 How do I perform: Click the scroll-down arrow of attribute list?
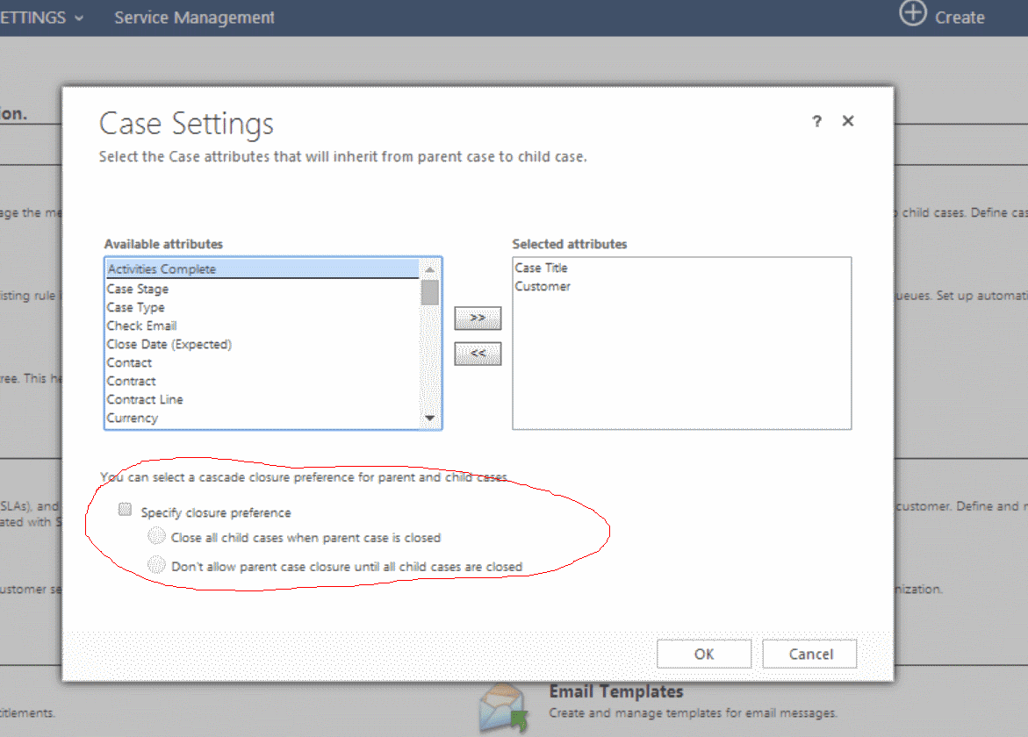(x=430, y=419)
